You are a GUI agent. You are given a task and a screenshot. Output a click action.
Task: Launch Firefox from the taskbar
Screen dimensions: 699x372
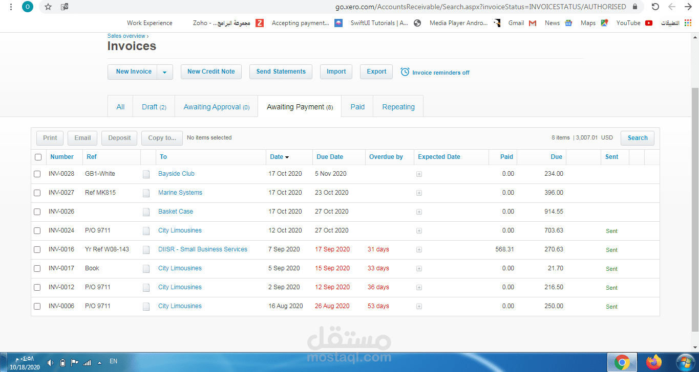point(653,362)
